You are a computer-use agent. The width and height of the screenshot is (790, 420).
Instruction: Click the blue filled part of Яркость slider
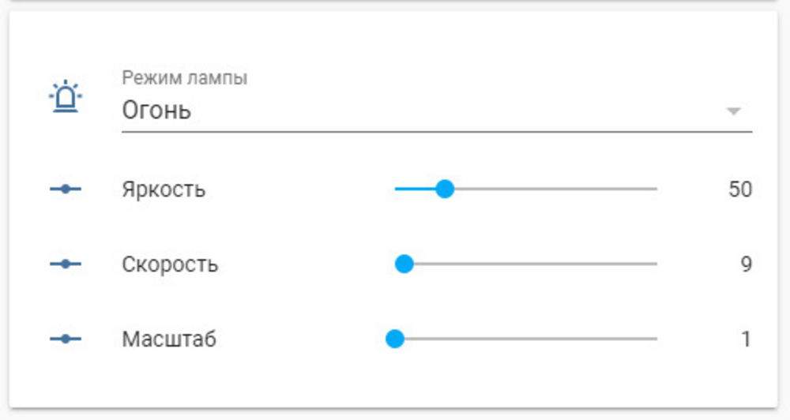pyautogui.click(x=416, y=189)
